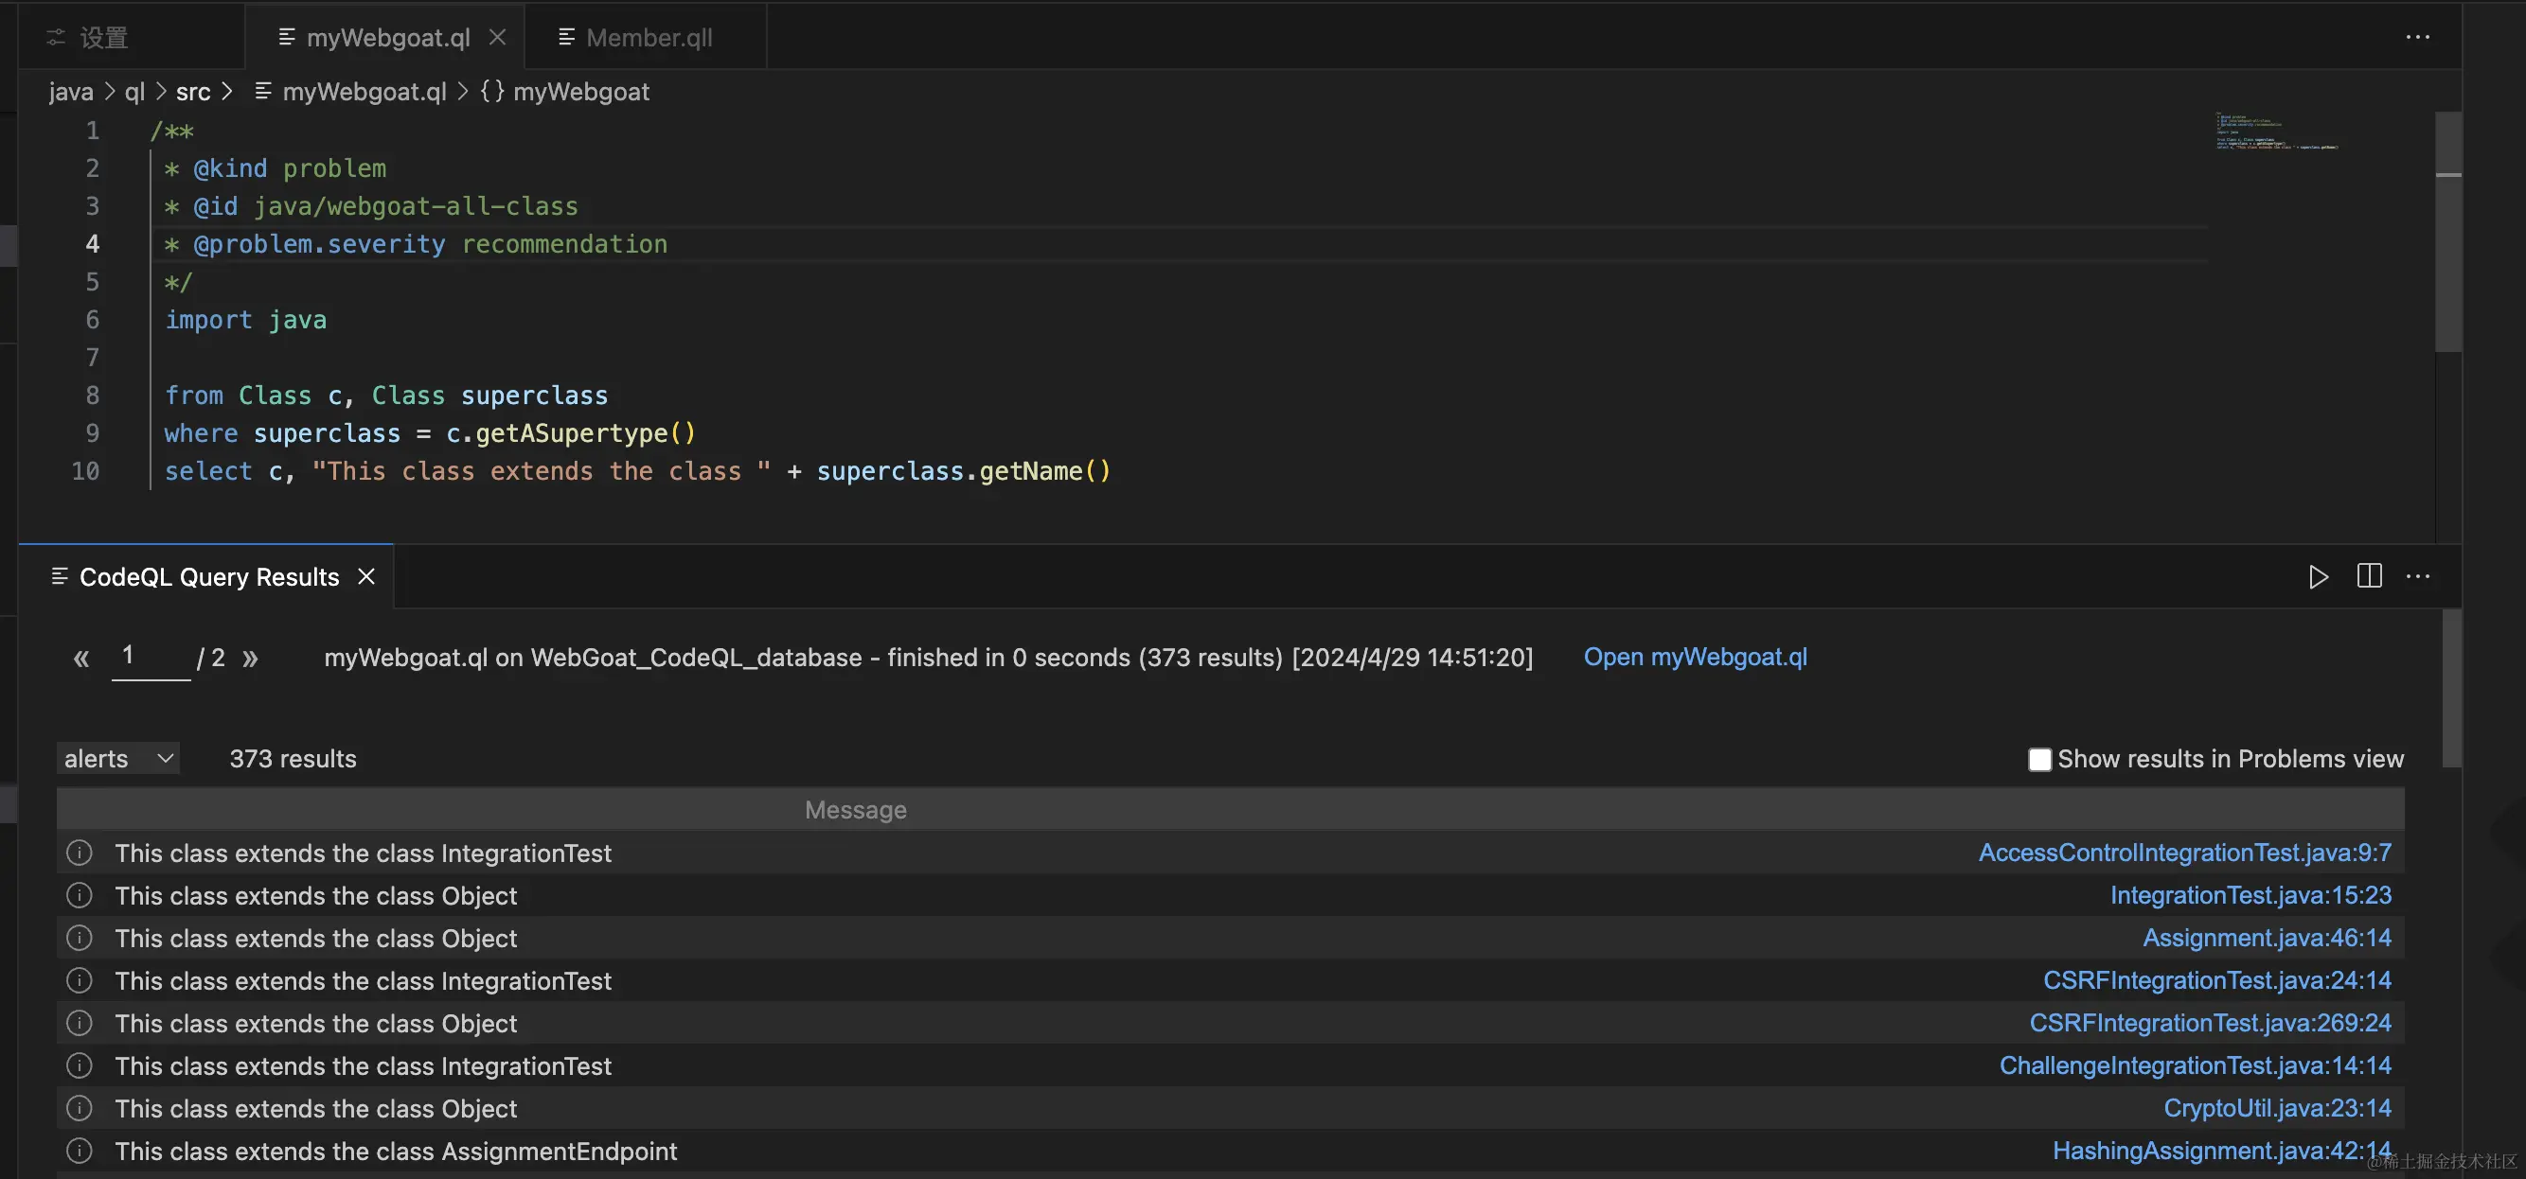Viewport: 2526px width, 1179px height.
Task: Click the code minimap preview
Action: pos(2277,132)
